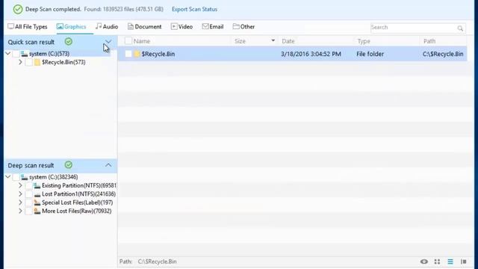This screenshot has height=269, width=478.
Task: Click the preview eye icon in status bar
Action: pos(424,262)
